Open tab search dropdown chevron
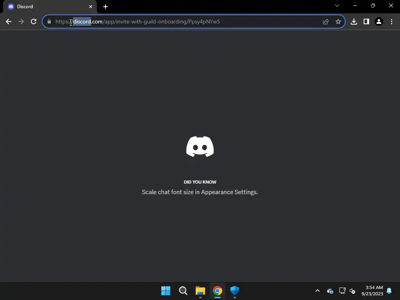Image resolution: width=400 pixels, height=300 pixels. pos(337,5)
